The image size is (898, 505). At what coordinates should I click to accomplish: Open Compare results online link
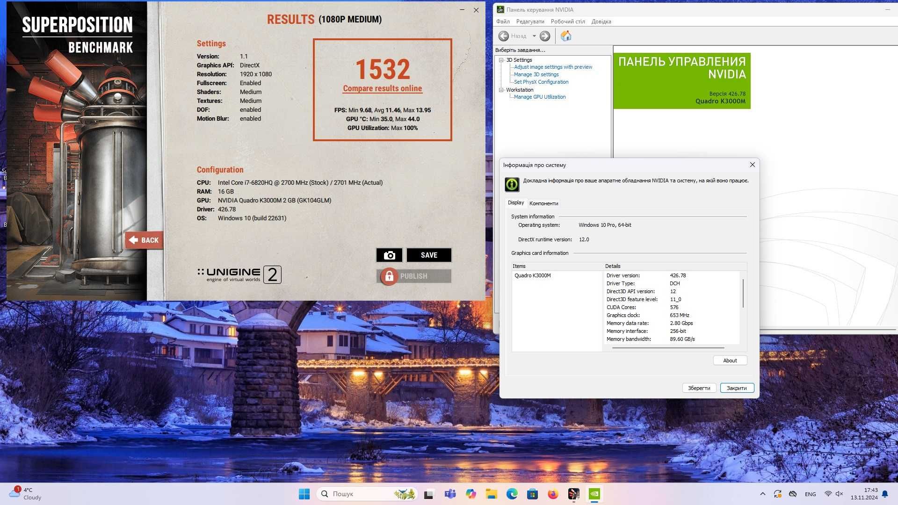coord(383,88)
